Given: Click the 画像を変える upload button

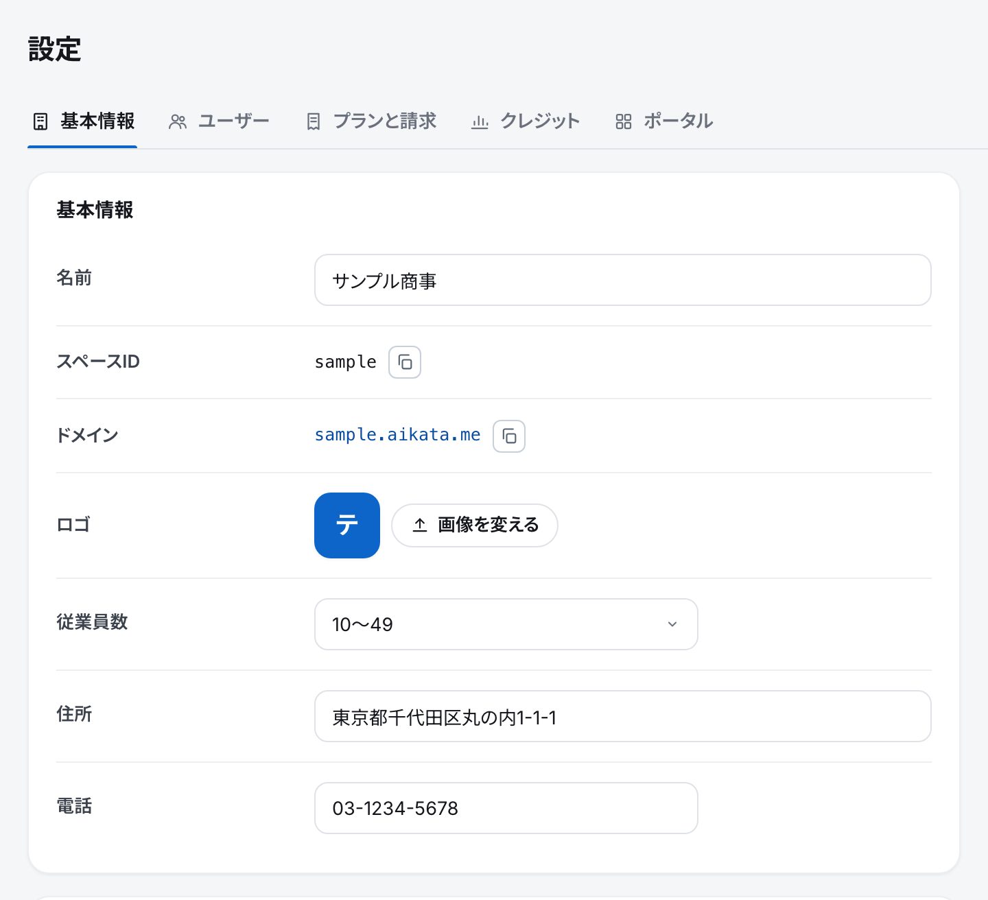Looking at the screenshot, I should (475, 525).
